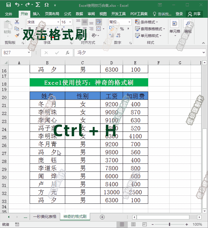Viewport: 208px width, 228px height.
Task: Click the vertical scrollbar thumb
Action: pyautogui.click(x=205, y=168)
